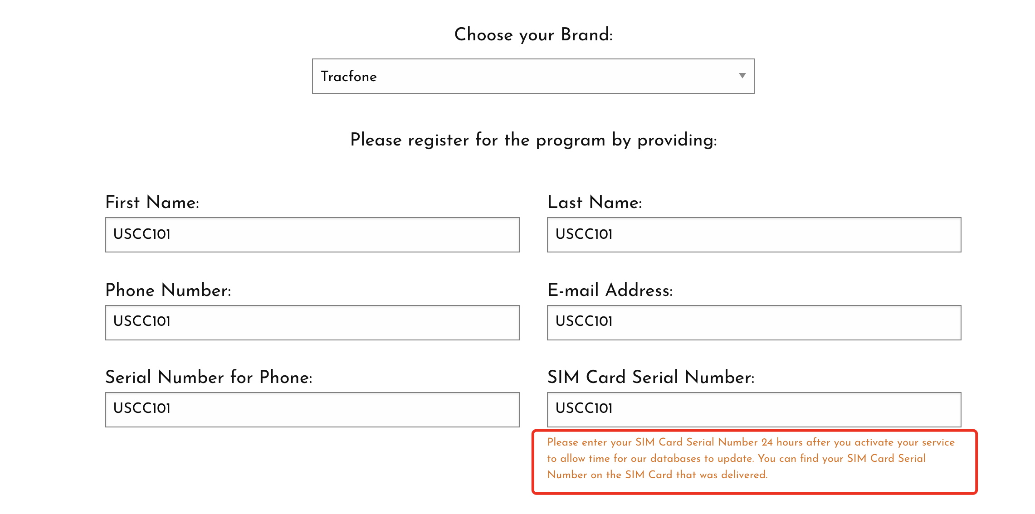Select the Phone Number text field
The image size is (1035, 514).
(312, 323)
